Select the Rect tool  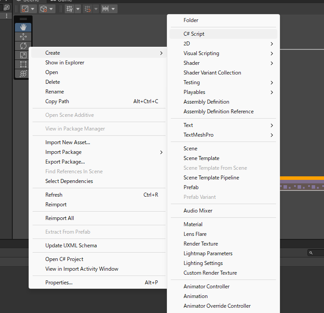click(x=23, y=64)
